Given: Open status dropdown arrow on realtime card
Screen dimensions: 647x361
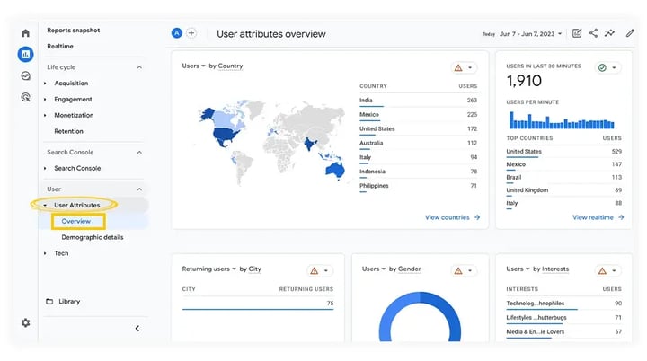Looking at the screenshot, I should (614, 67).
